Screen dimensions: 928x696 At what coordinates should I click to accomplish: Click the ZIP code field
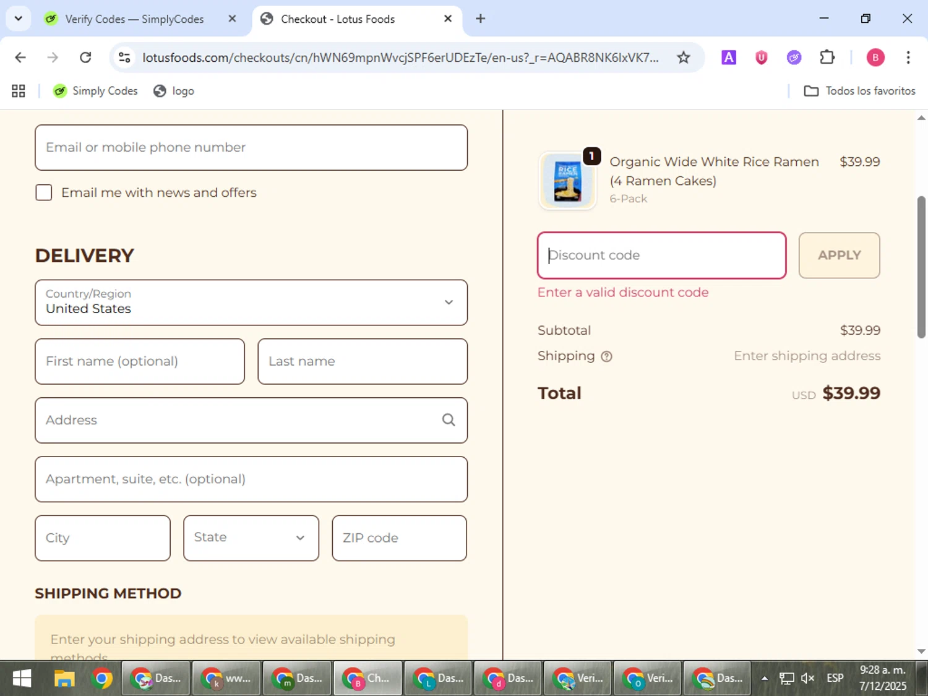399,538
